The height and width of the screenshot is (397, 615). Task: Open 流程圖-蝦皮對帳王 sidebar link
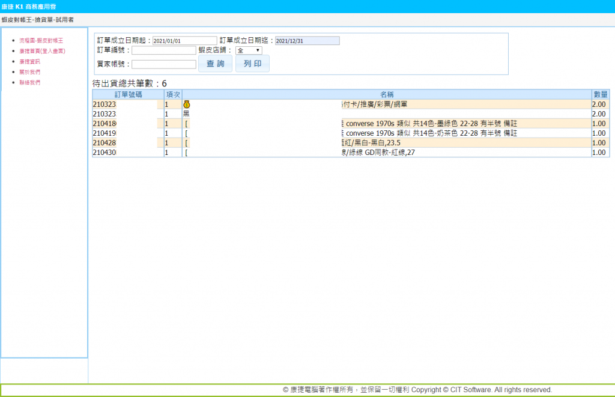tap(41, 40)
